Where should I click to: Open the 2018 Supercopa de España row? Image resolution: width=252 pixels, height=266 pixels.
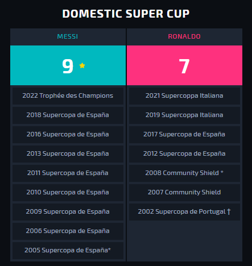tap(68, 115)
